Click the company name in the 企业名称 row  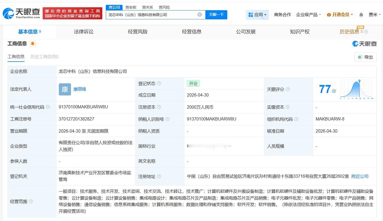(x=93, y=71)
